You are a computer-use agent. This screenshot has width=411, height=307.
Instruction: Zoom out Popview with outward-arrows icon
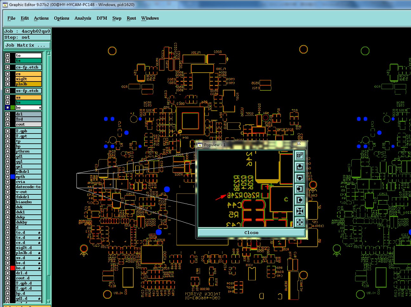tap(300, 222)
